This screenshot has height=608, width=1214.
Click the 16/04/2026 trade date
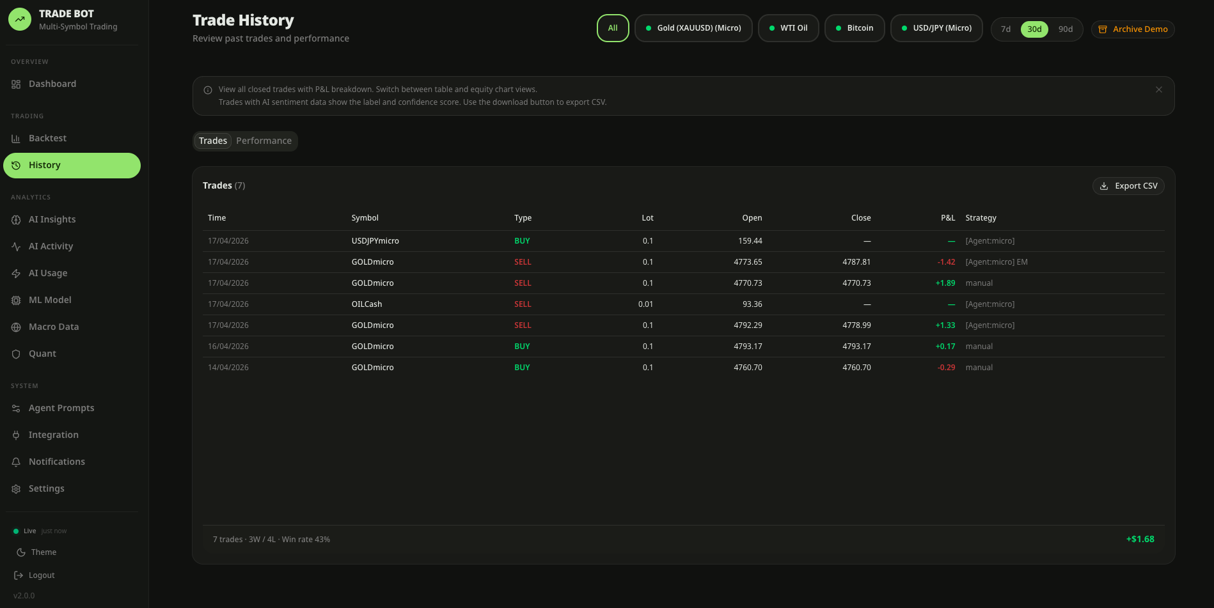(x=228, y=347)
